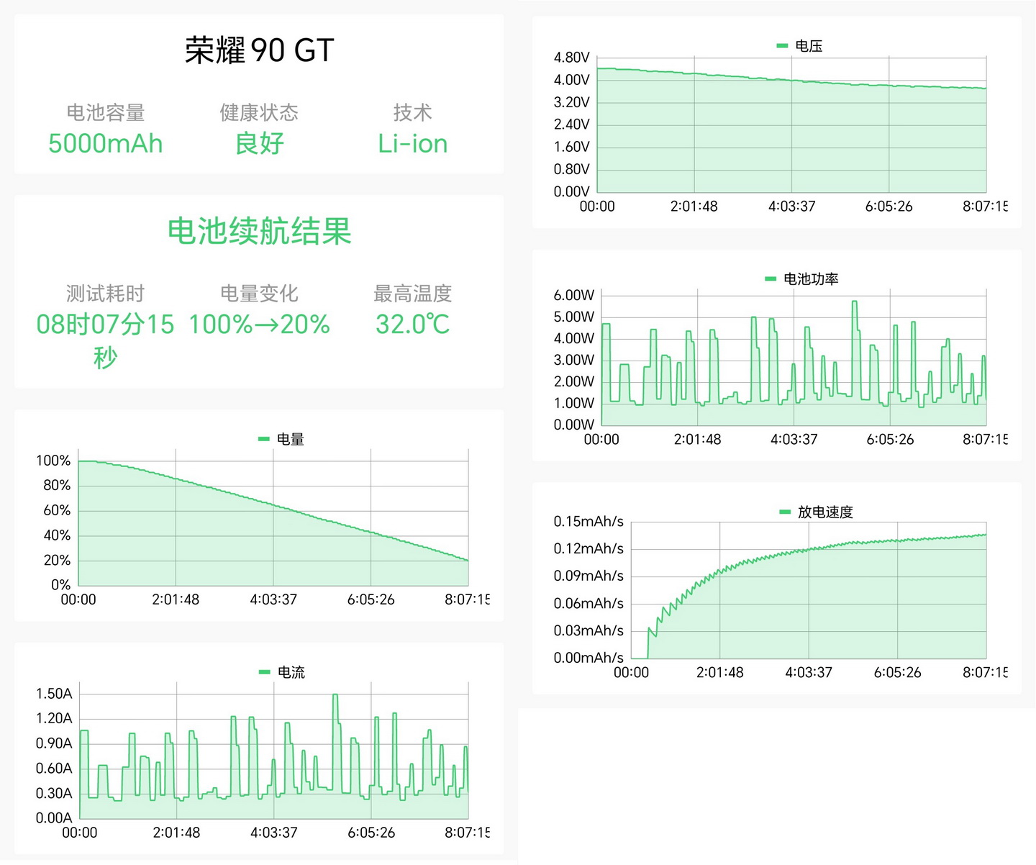Toggle the 电压 chart legend entry

(x=799, y=46)
